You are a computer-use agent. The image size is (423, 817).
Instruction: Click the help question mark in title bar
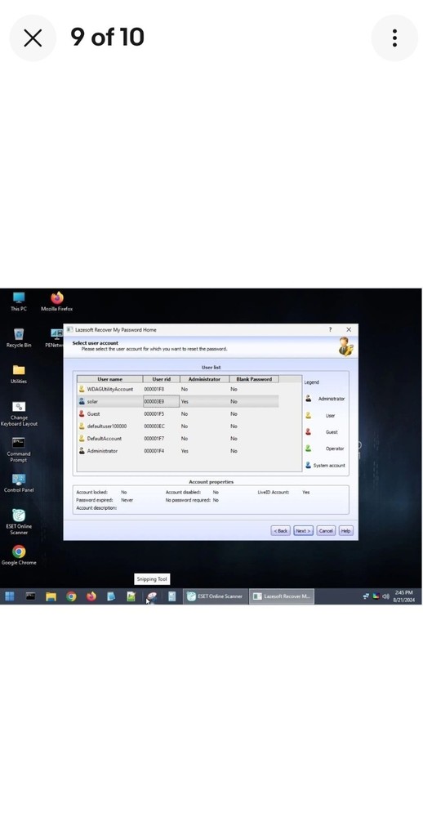[330, 330]
